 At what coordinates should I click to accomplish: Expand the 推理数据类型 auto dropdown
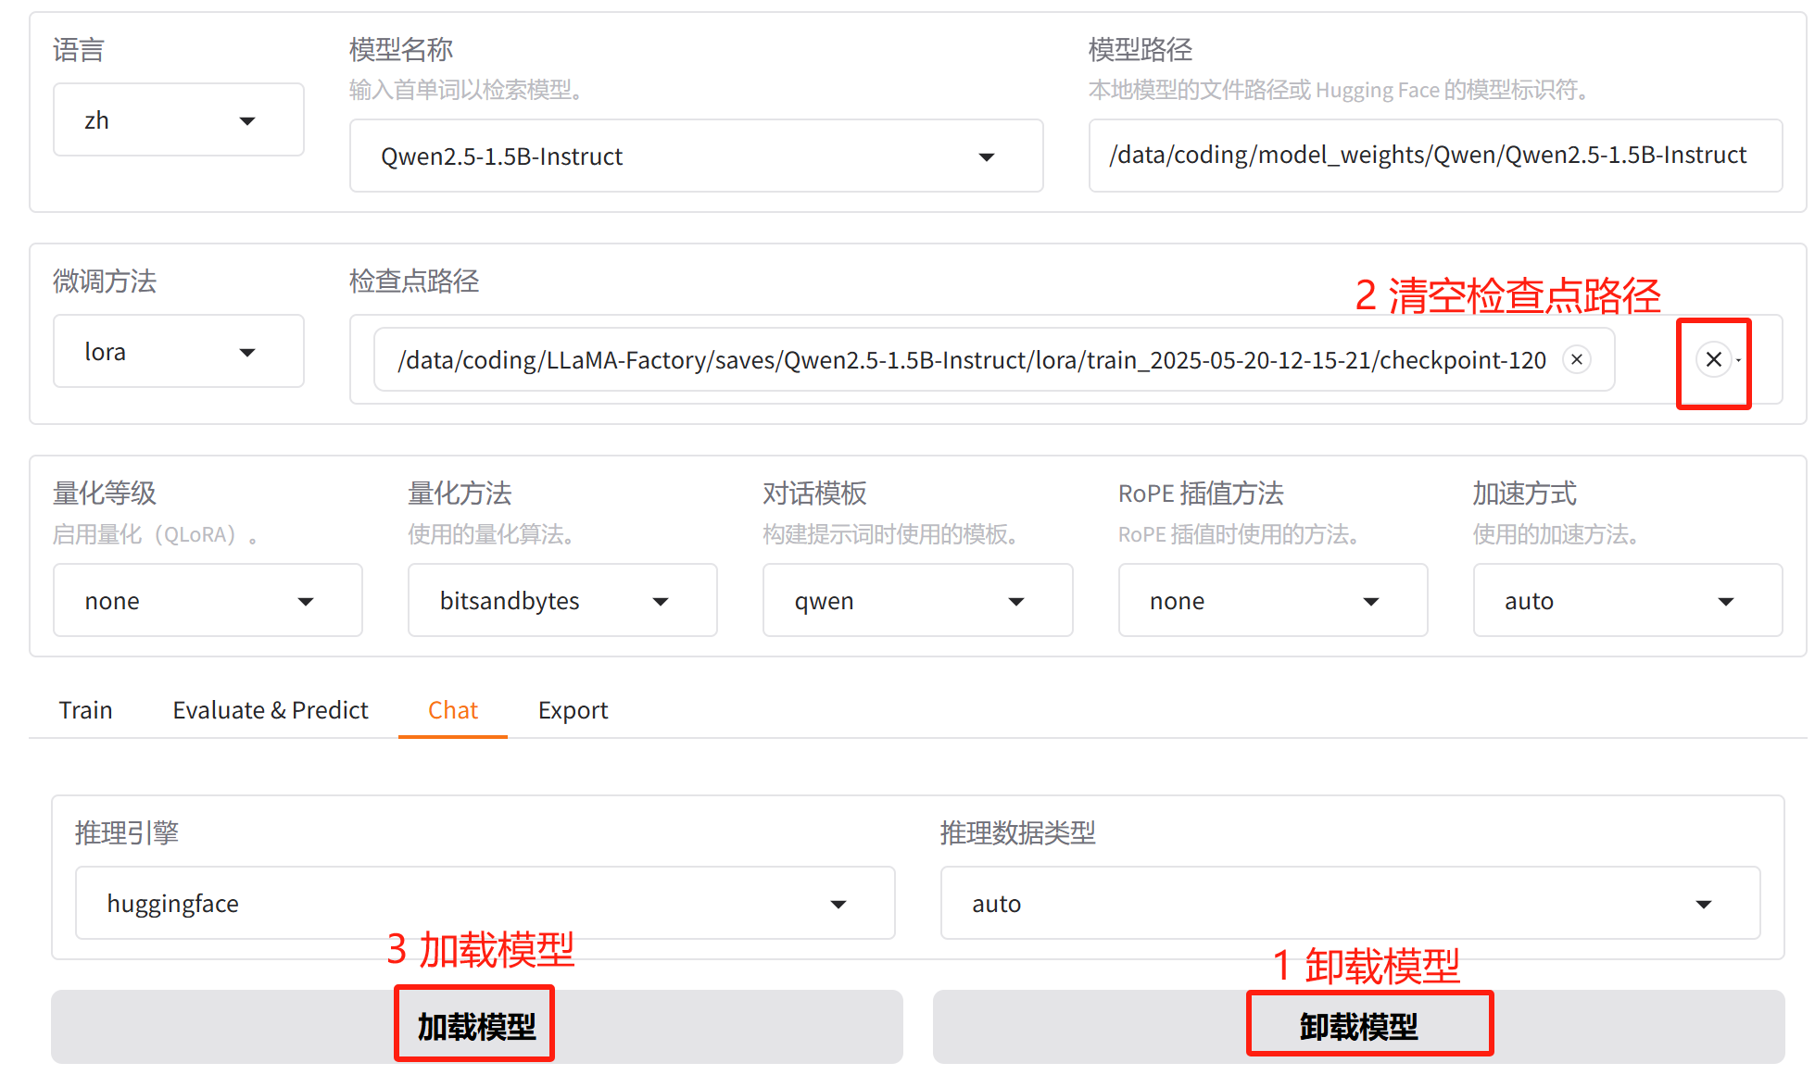tap(1349, 904)
